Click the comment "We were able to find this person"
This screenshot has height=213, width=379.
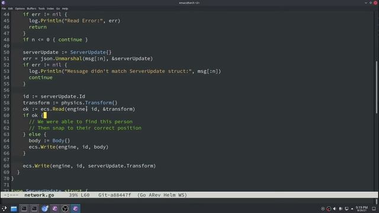pyautogui.click(x=81, y=121)
